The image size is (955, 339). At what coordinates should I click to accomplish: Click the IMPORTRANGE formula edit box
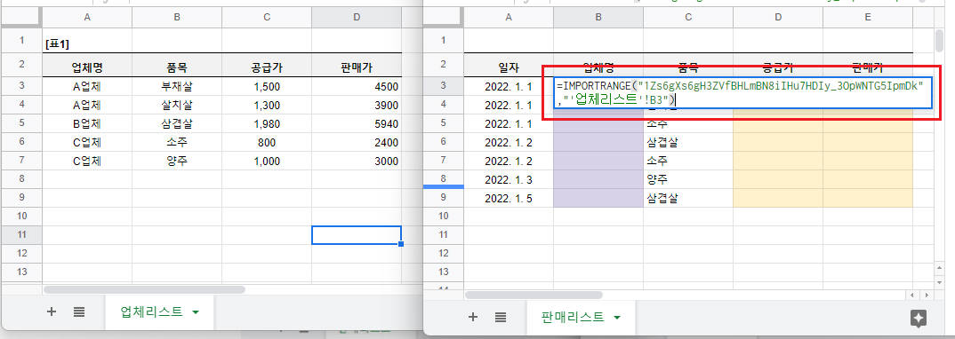(x=742, y=93)
